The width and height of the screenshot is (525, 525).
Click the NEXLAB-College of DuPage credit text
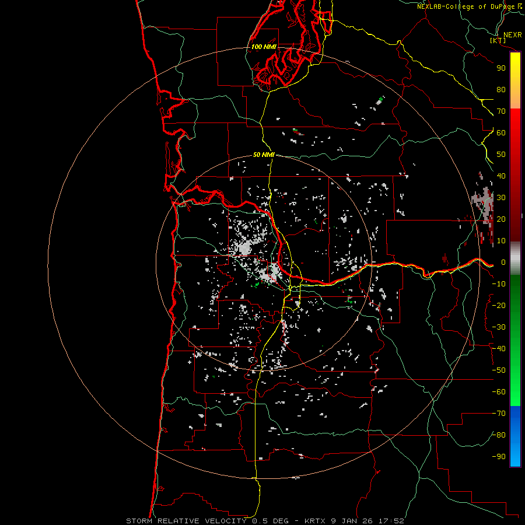[x=466, y=6]
